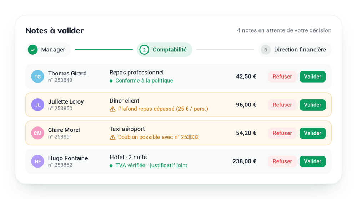The height and width of the screenshot is (199, 357).
Task: Click warning triangle beside Doublon possible
Action: coord(112,138)
